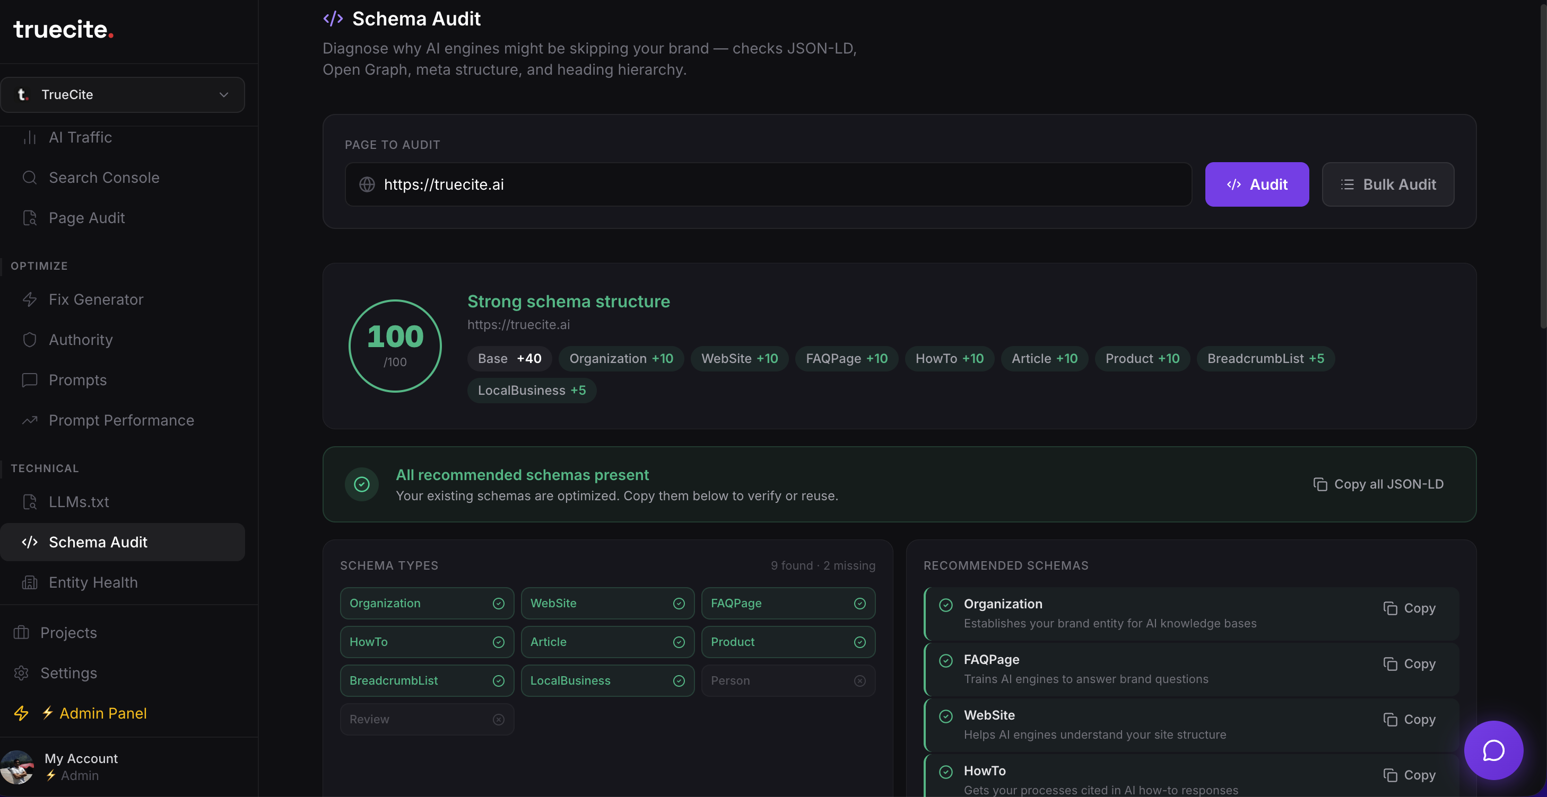
Task: Copy the WebSite recommended schema
Action: click(1409, 720)
